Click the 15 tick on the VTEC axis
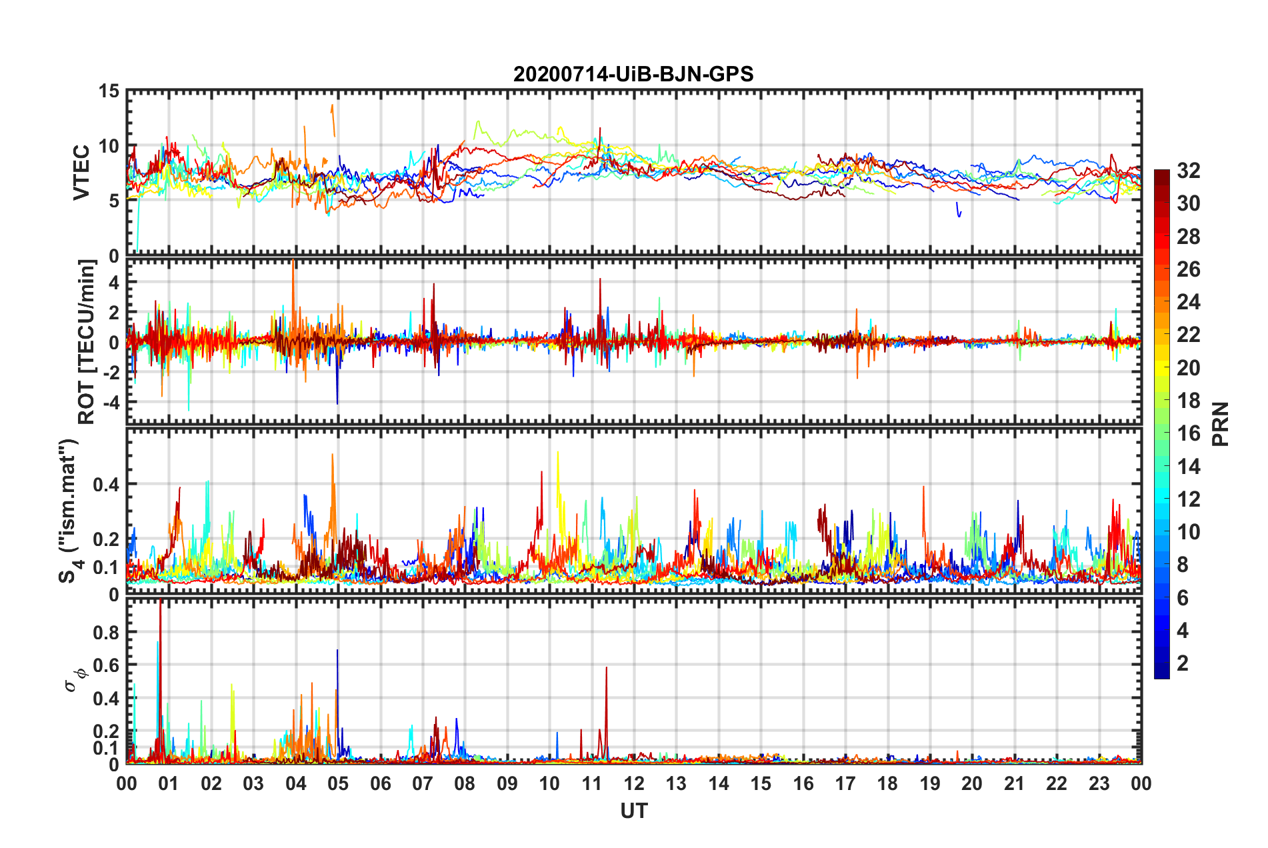The image size is (1268, 848). click(109, 91)
